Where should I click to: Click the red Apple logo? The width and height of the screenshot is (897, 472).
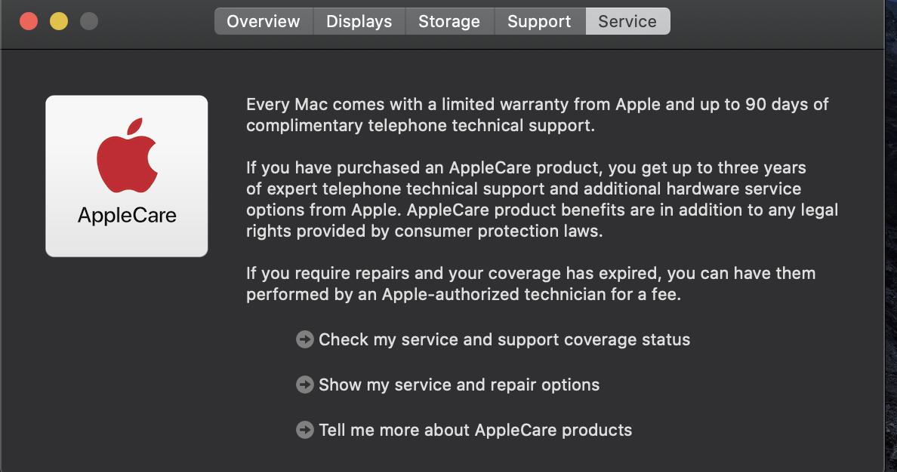(x=127, y=155)
